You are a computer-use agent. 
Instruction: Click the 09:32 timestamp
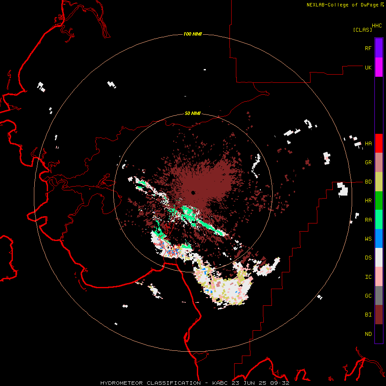point(281,383)
